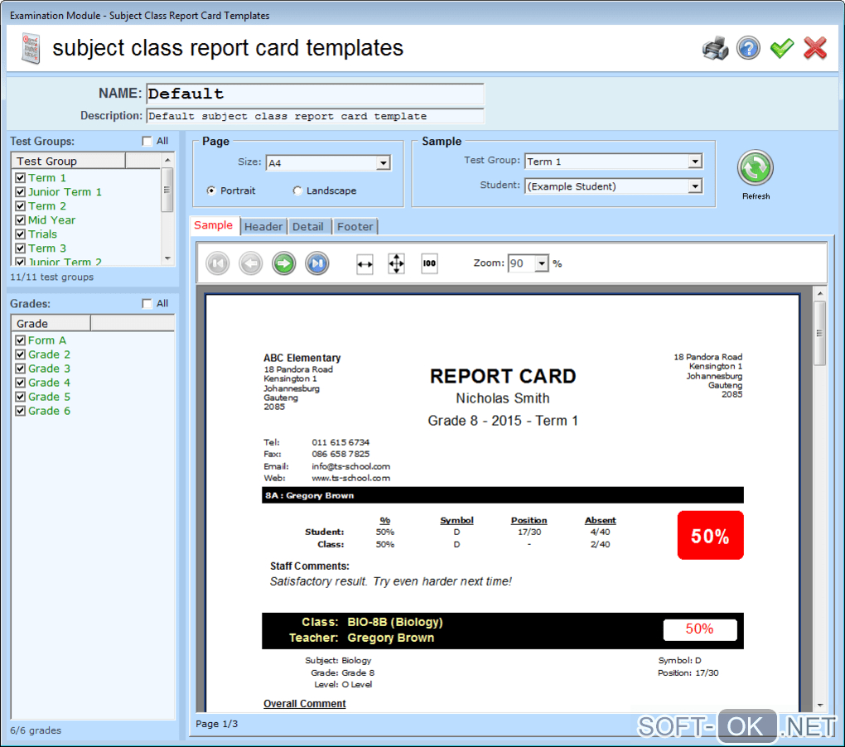Click test groups list scroll up arrow

[x=167, y=160]
